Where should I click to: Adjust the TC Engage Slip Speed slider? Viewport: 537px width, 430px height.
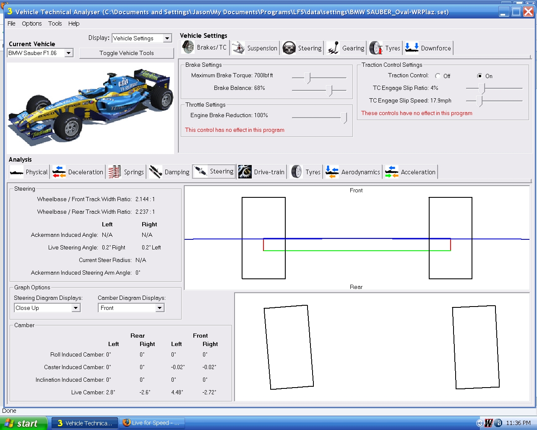[x=480, y=101]
